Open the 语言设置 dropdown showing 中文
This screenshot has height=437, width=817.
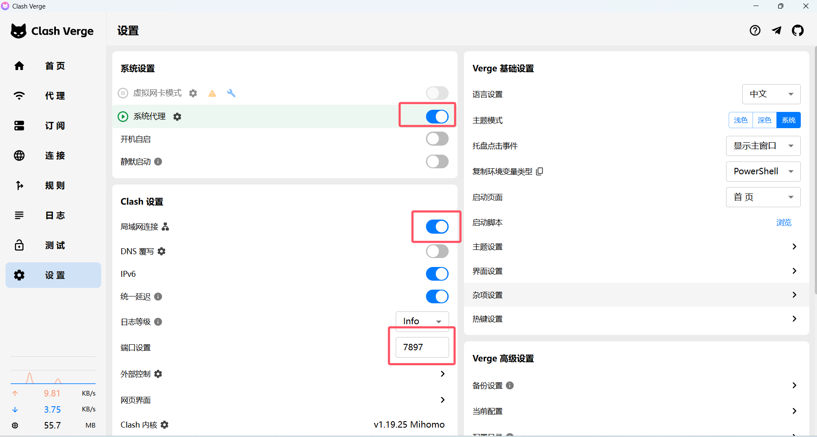pyautogui.click(x=771, y=94)
